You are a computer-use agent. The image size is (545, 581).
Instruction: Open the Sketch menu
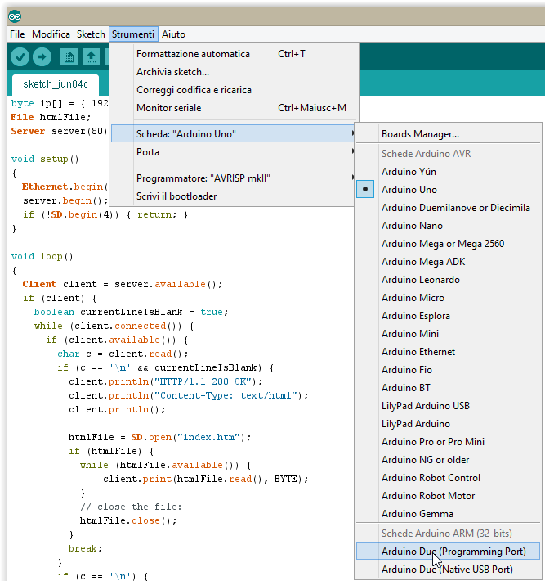pyautogui.click(x=91, y=34)
